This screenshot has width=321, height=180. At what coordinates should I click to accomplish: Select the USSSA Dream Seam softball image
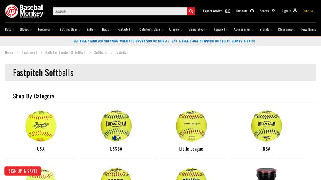[x=116, y=126]
